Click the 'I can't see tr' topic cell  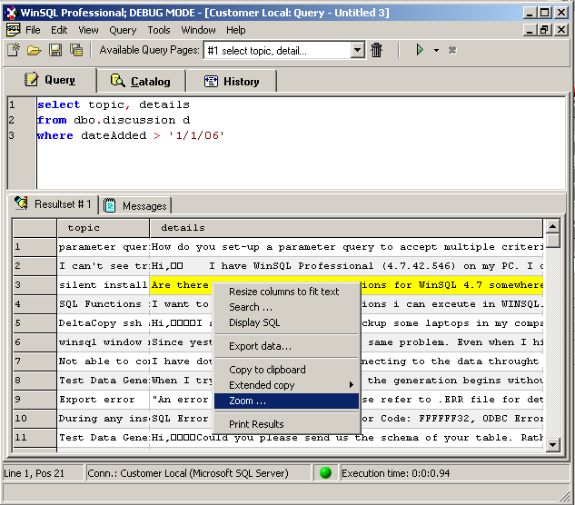pyautogui.click(x=104, y=266)
